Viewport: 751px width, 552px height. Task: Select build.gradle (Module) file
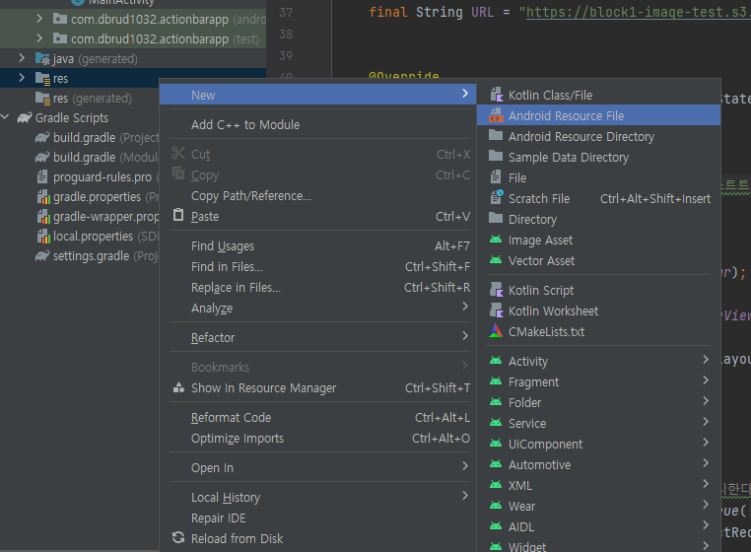pos(98,157)
